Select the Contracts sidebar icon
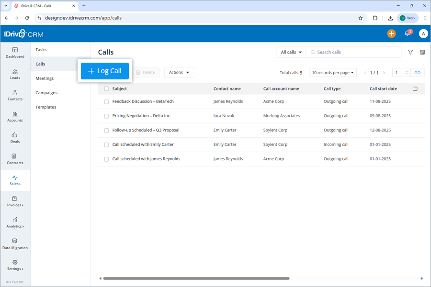The height and width of the screenshot is (287, 431). click(15, 159)
